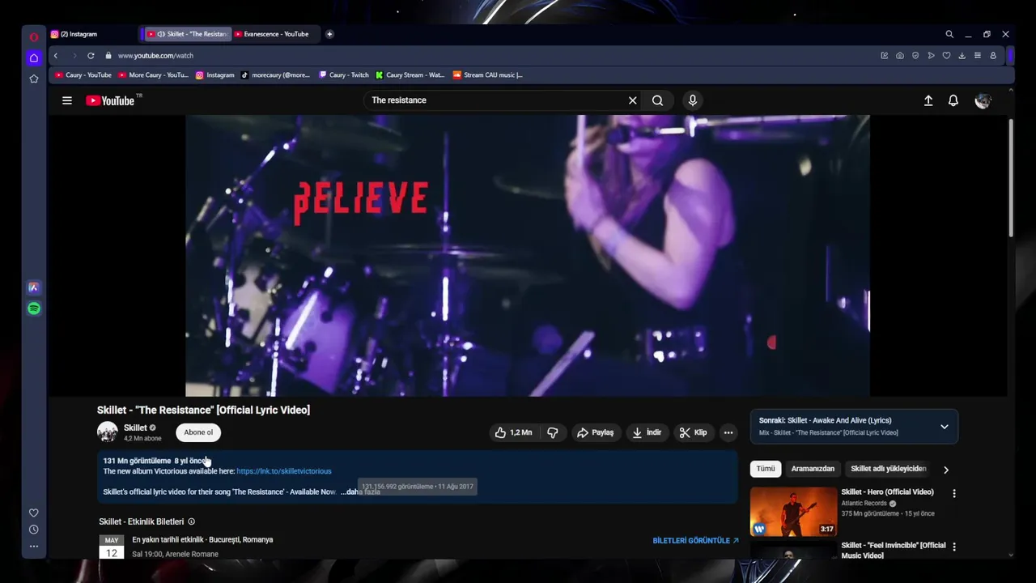Play Skillet - Hero video thumbnail
This screenshot has width=1036, height=583.
point(793,511)
